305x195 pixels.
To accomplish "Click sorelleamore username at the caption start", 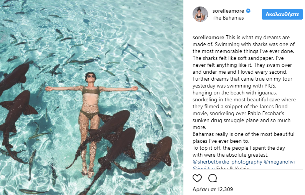I will click(208, 38).
